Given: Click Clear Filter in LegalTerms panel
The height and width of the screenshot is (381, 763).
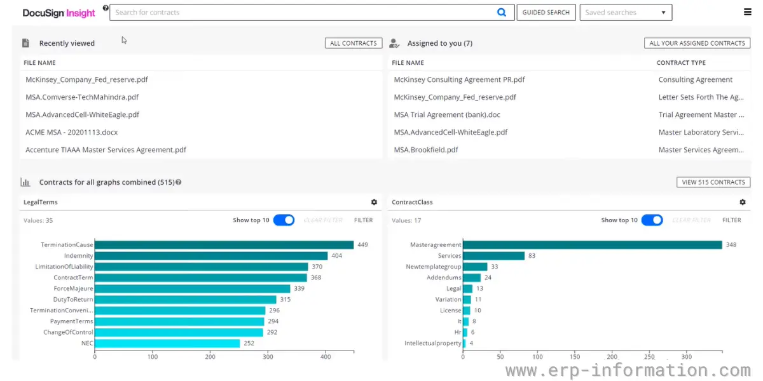Looking at the screenshot, I should coord(323,220).
